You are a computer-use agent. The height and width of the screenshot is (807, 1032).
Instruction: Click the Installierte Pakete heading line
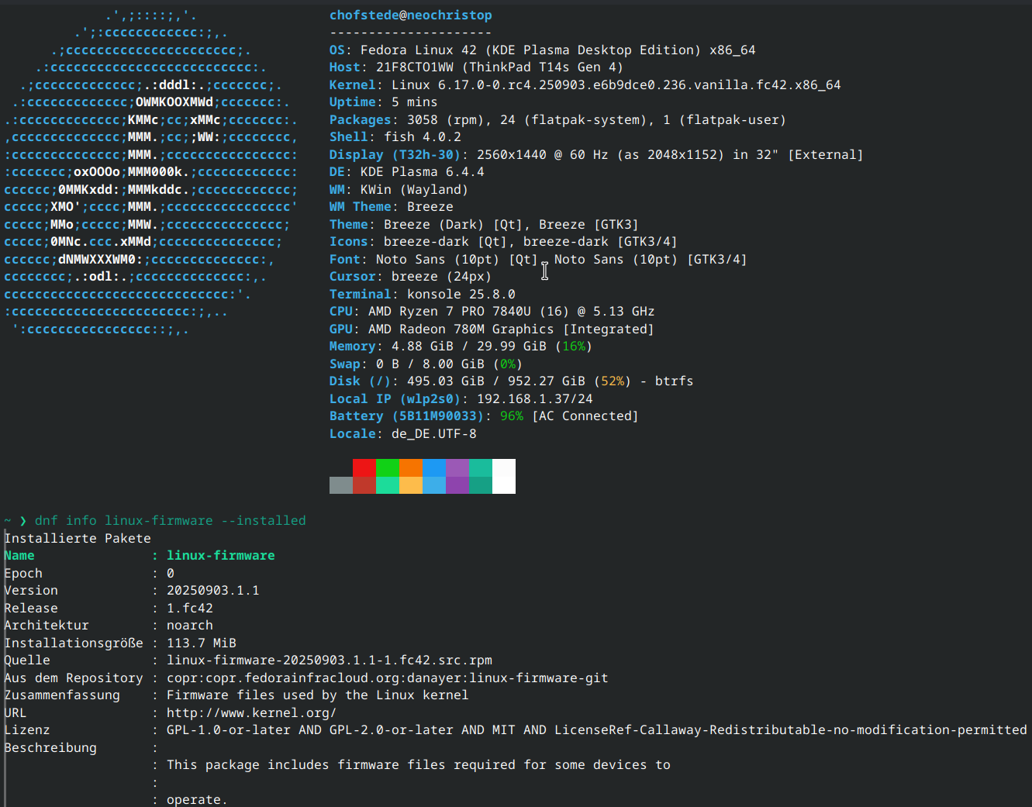click(x=78, y=538)
